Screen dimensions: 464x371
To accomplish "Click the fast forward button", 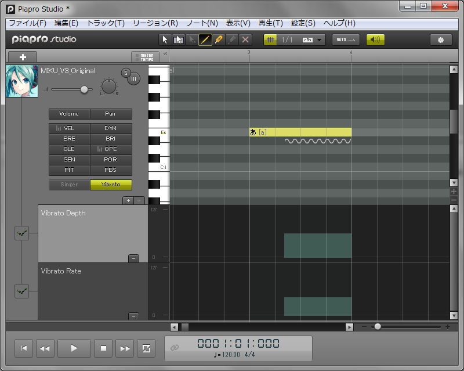I will click(x=125, y=348).
